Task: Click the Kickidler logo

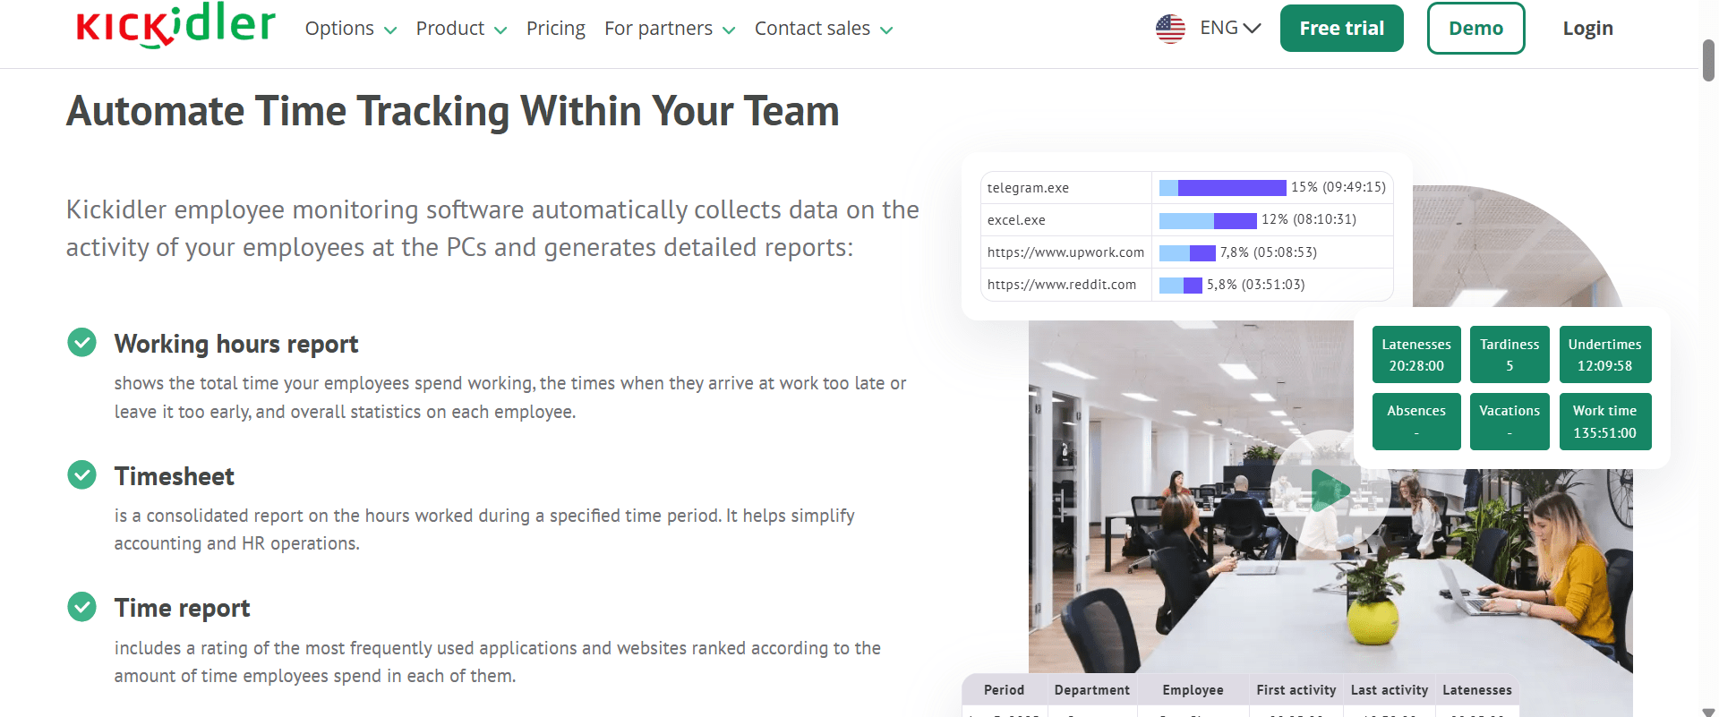Action: click(175, 26)
